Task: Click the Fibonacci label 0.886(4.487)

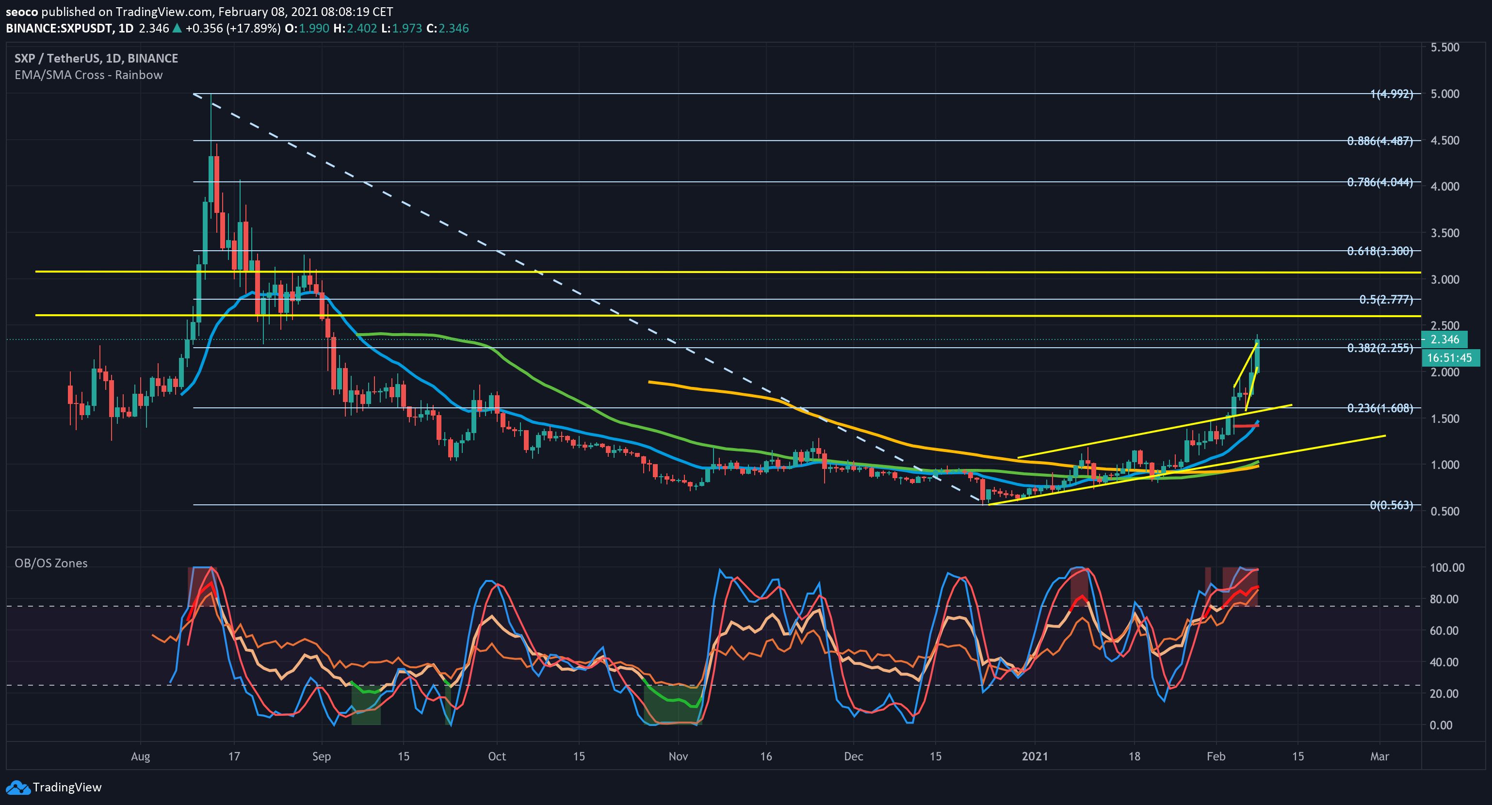Action: (x=1380, y=141)
